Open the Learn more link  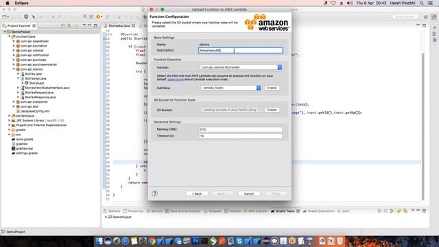coord(176,80)
